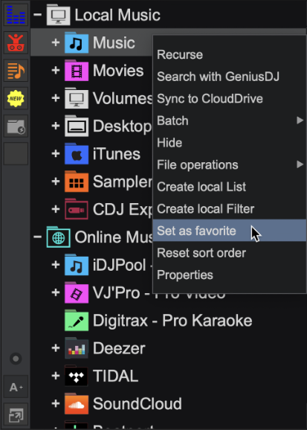Screen dimensions: 307x430
Task: Collapse the Local Music tree node
Action: click(38, 14)
